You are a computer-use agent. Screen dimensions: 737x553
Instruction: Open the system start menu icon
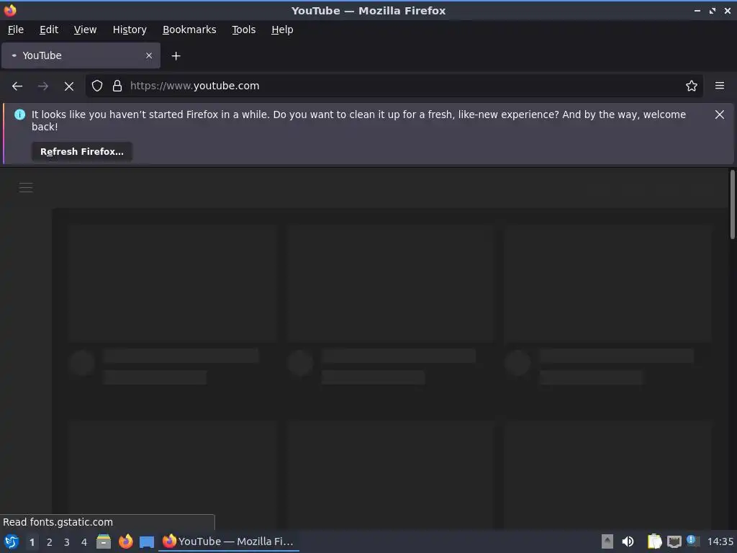(12, 541)
